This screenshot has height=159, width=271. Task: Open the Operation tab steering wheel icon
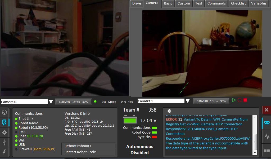[x=4, y=112]
